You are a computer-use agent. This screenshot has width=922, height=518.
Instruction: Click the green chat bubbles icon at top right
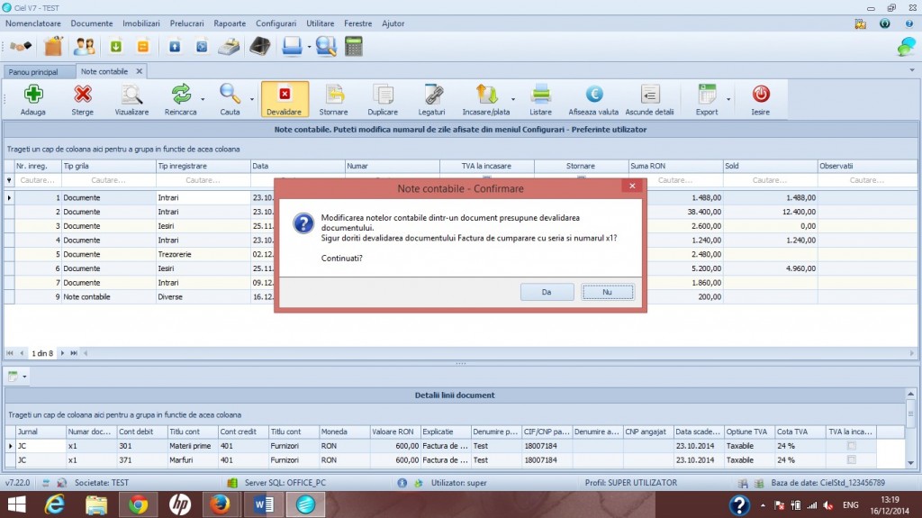906,47
